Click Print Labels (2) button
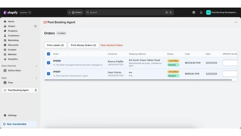241x136 pixels. [55, 45]
